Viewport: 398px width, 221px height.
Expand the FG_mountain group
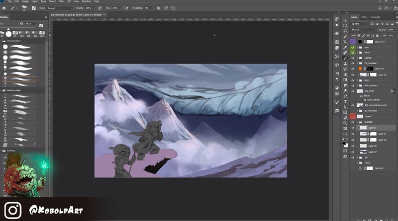point(357,63)
